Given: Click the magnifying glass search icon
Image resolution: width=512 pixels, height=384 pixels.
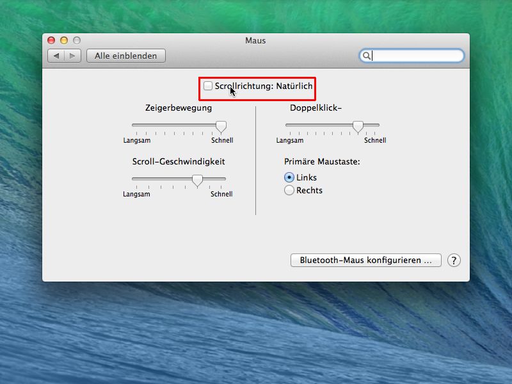Looking at the screenshot, I should pyautogui.click(x=366, y=56).
